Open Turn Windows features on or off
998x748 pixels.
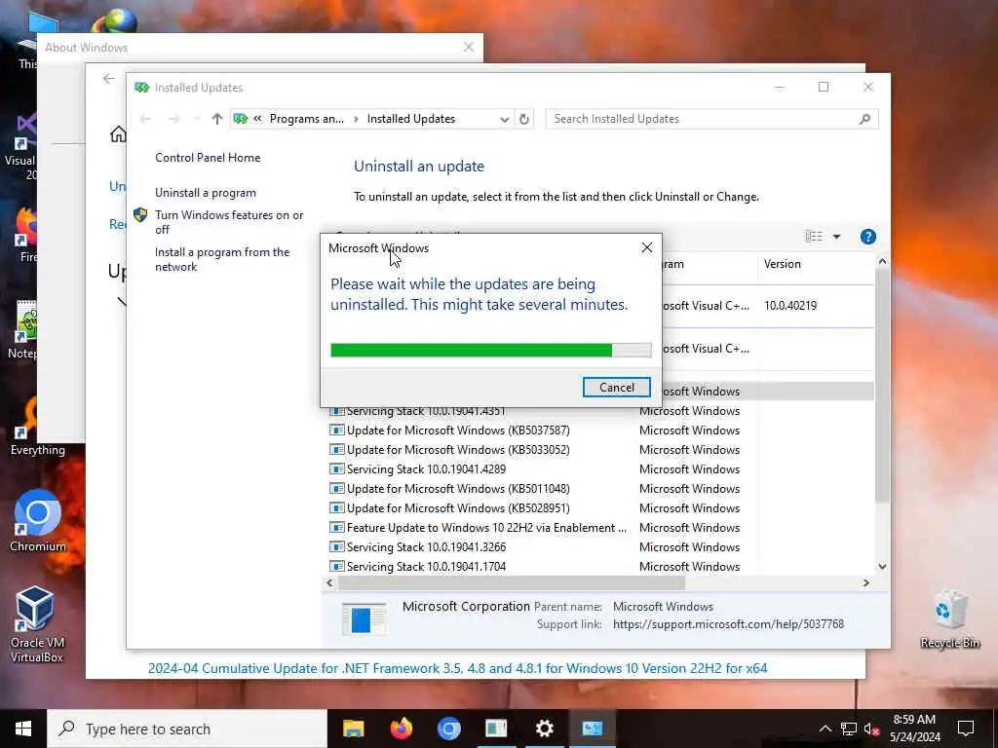(229, 222)
